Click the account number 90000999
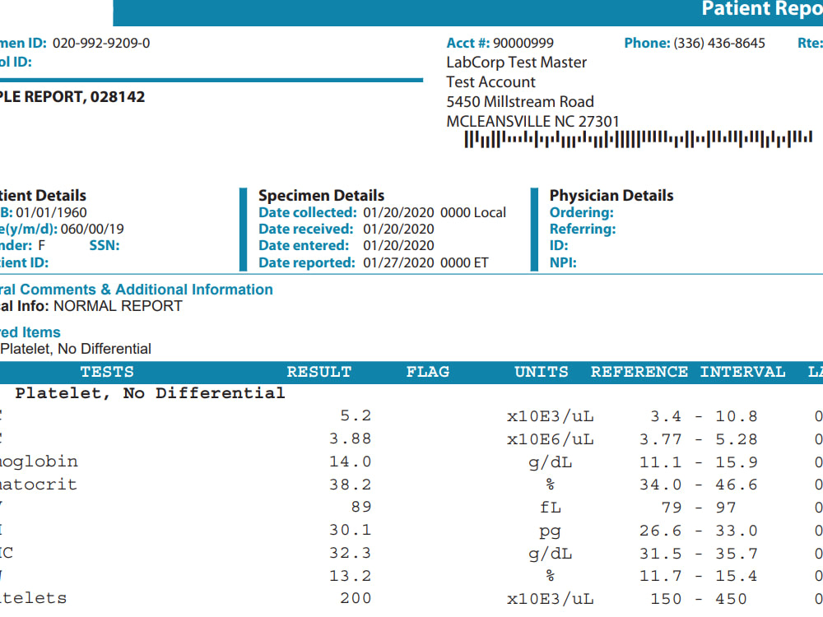This screenshot has height=617, width=823. pyautogui.click(x=523, y=43)
